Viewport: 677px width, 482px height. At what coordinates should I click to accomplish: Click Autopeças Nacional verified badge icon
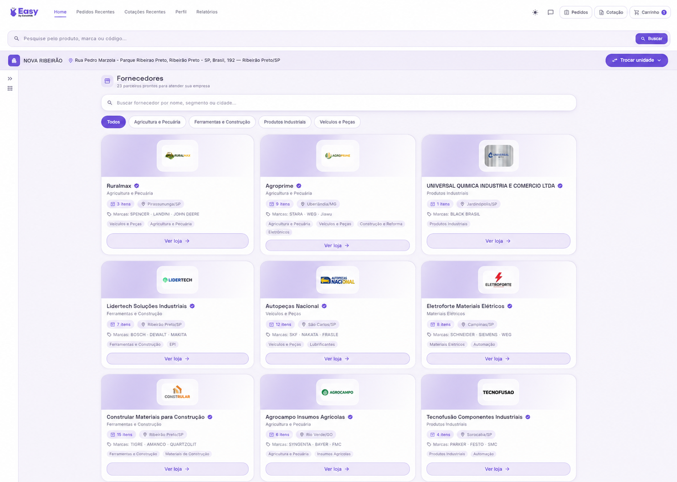(x=324, y=306)
